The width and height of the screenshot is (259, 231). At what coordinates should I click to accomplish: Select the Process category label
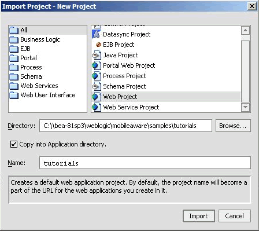pyautogui.click(x=31, y=67)
